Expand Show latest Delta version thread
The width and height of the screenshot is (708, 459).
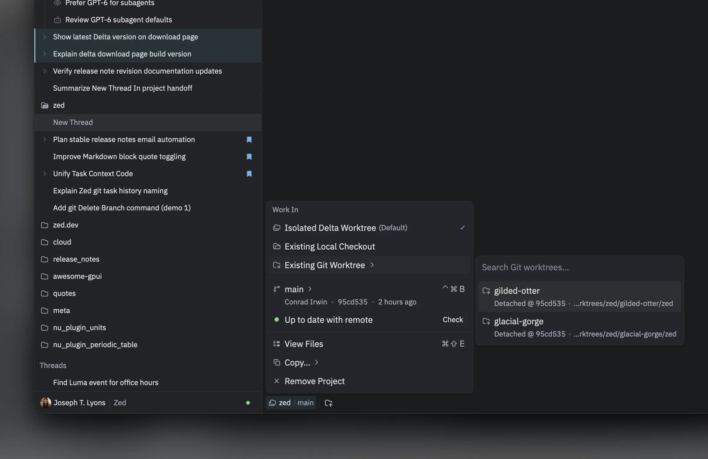[45, 37]
